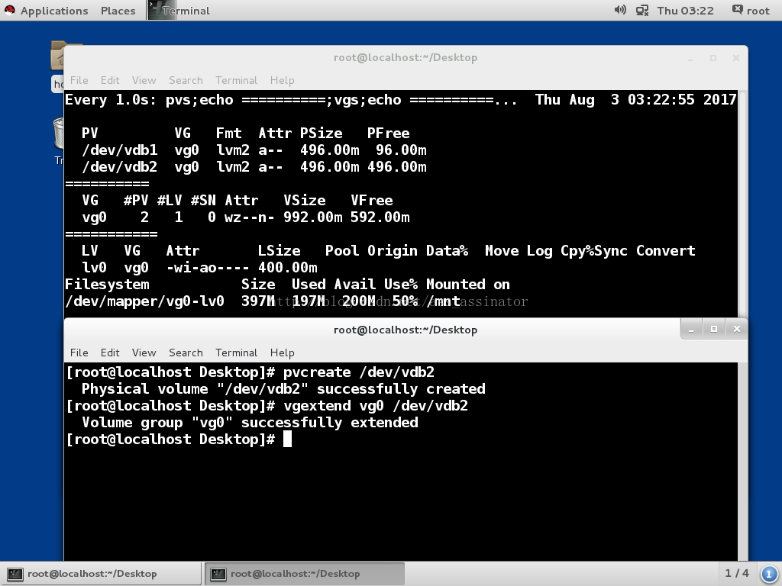782x586 pixels.
Task: Open the Places menu
Action: pos(118,11)
